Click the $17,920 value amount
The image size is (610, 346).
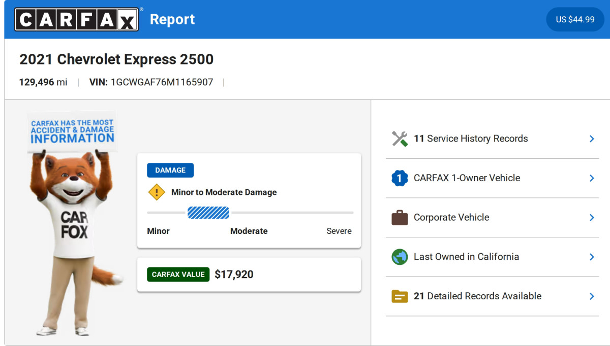coord(234,274)
